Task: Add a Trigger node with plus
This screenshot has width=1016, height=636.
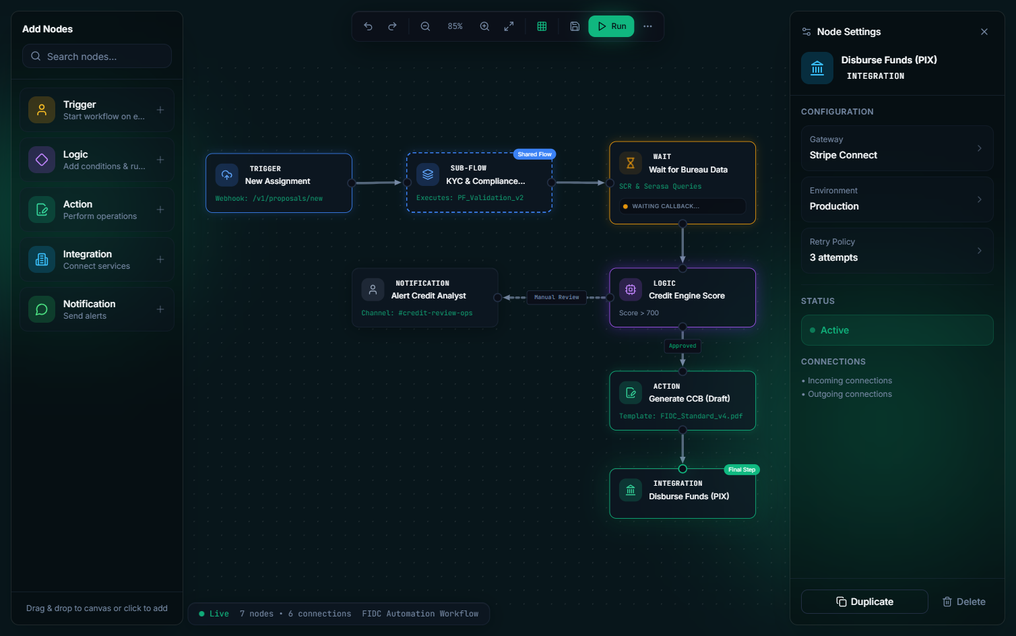Action: click(160, 110)
